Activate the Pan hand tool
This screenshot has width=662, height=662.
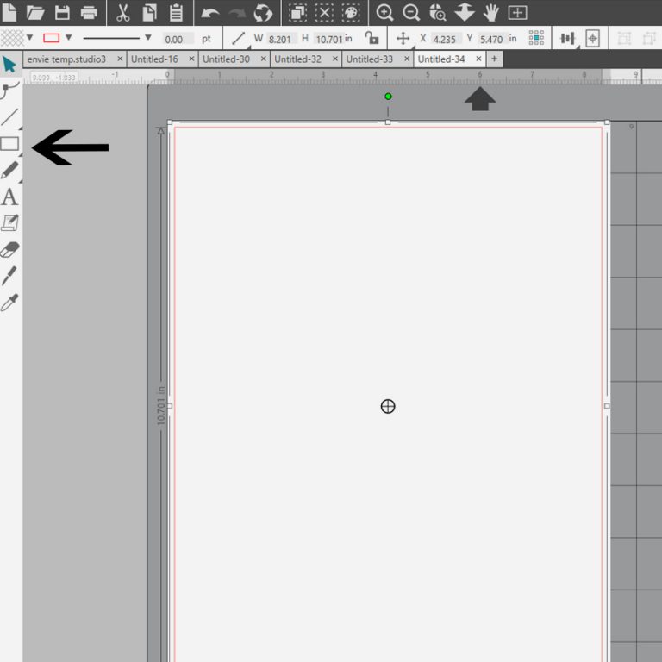(491, 13)
